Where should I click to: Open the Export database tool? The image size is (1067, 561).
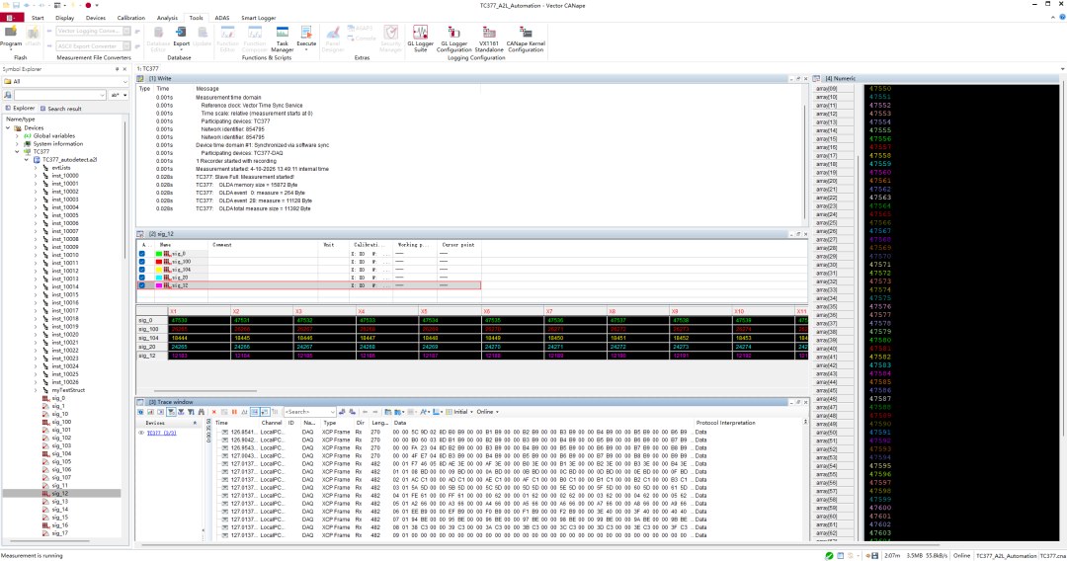181,37
